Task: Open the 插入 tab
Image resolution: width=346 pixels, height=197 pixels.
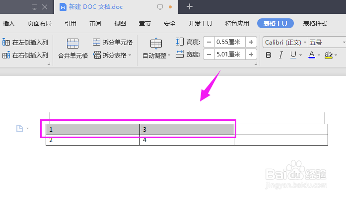Action: pos(8,24)
